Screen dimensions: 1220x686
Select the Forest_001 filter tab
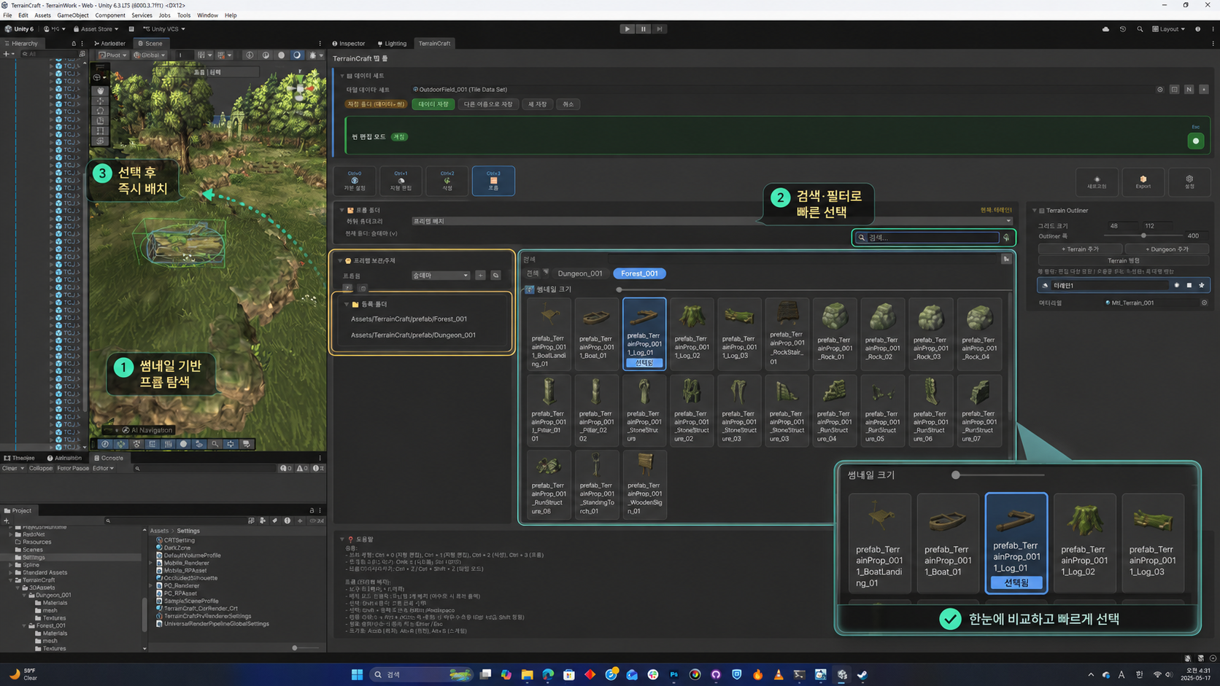(639, 273)
